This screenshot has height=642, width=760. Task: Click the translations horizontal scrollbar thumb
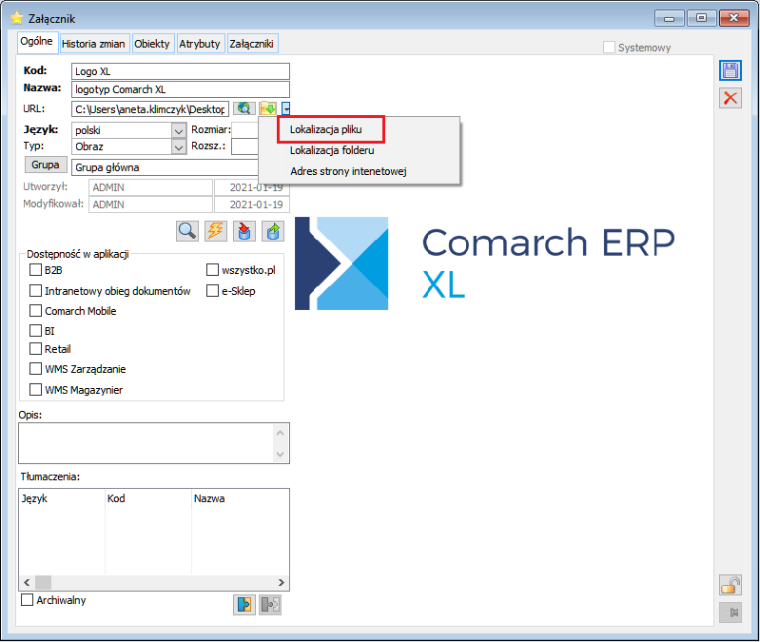pyautogui.click(x=43, y=582)
